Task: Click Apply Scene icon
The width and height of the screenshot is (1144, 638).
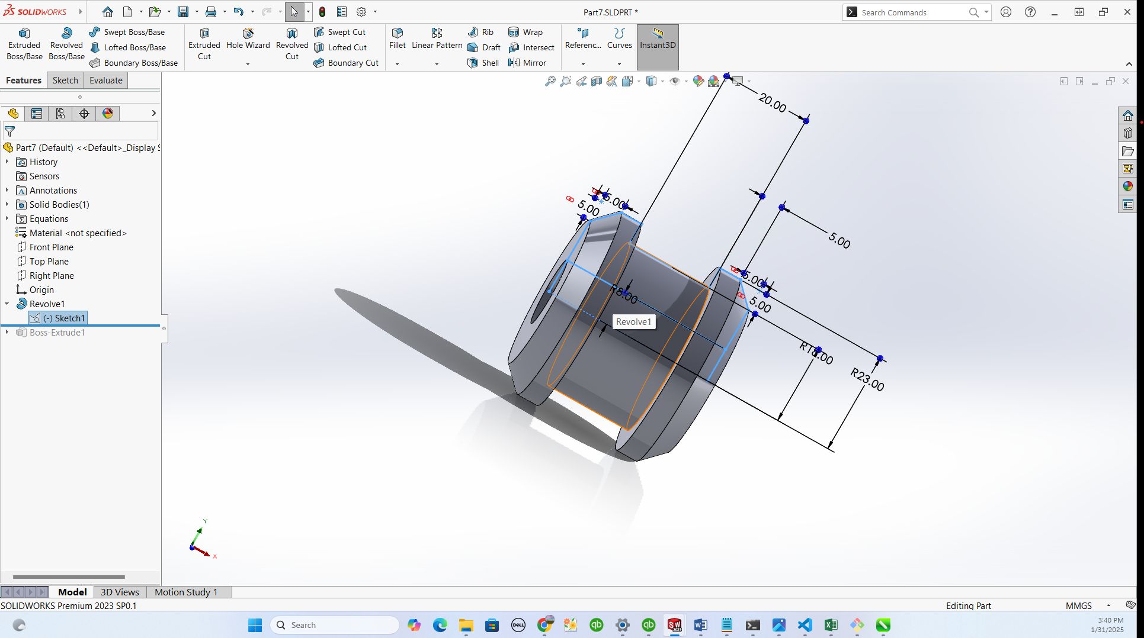Action: pos(714,81)
